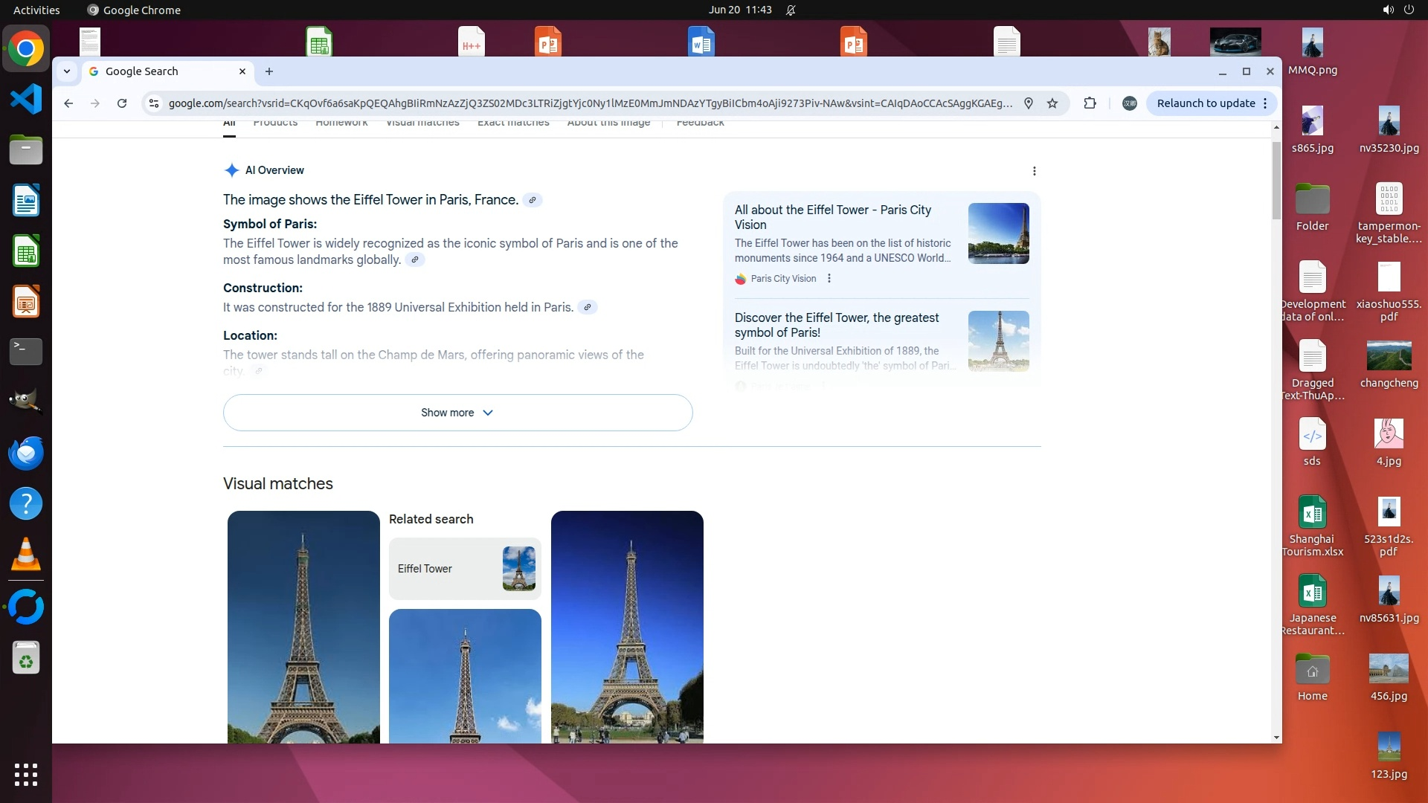This screenshot has height=803, width=1428.
Task: Launch Visual Studio Code from the dock
Action: click(26, 99)
